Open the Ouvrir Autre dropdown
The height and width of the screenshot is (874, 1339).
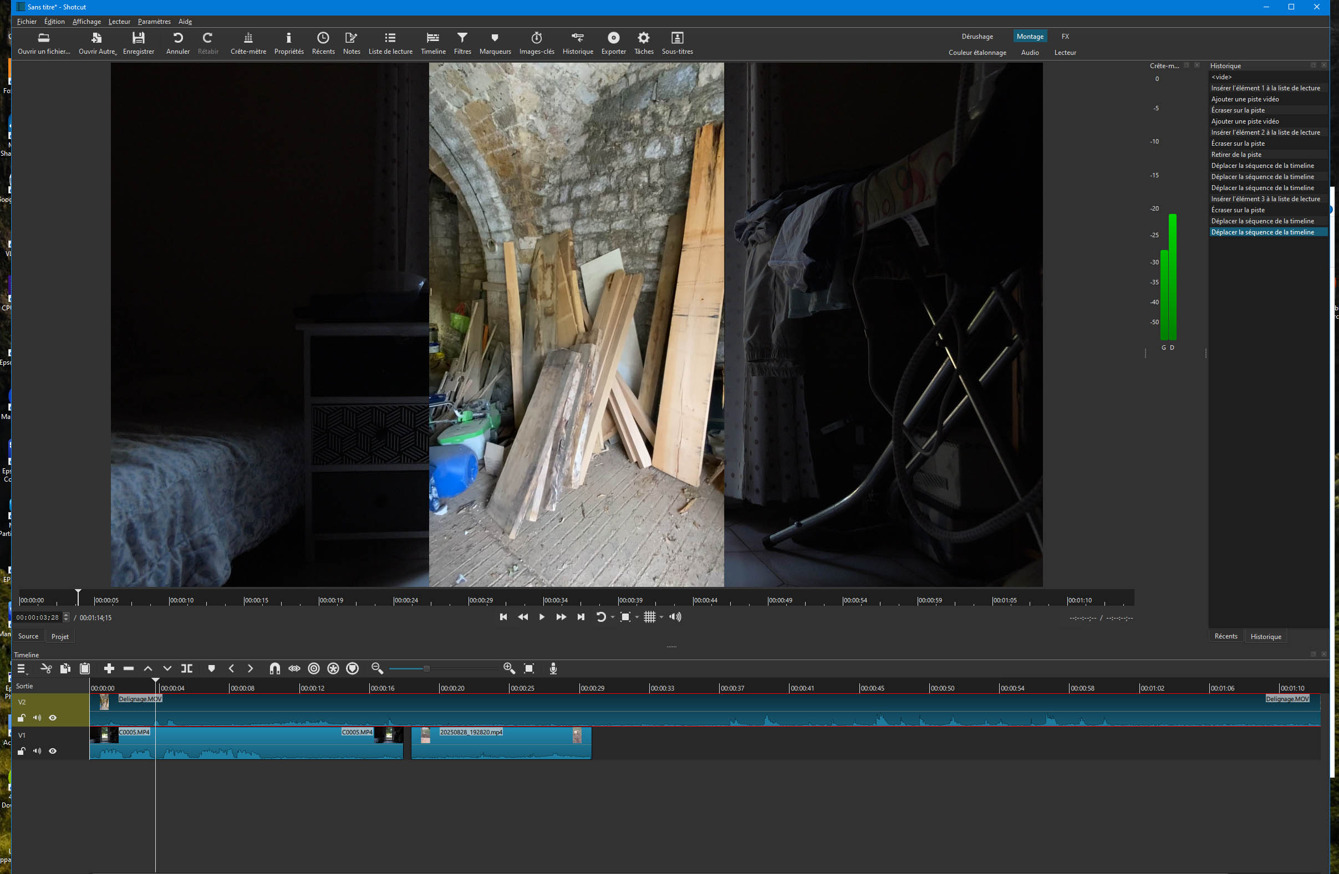pos(98,42)
